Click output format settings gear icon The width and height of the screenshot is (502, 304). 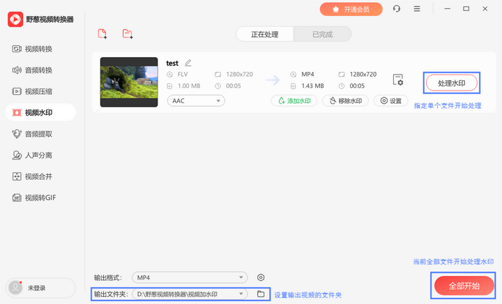point(261,277)
